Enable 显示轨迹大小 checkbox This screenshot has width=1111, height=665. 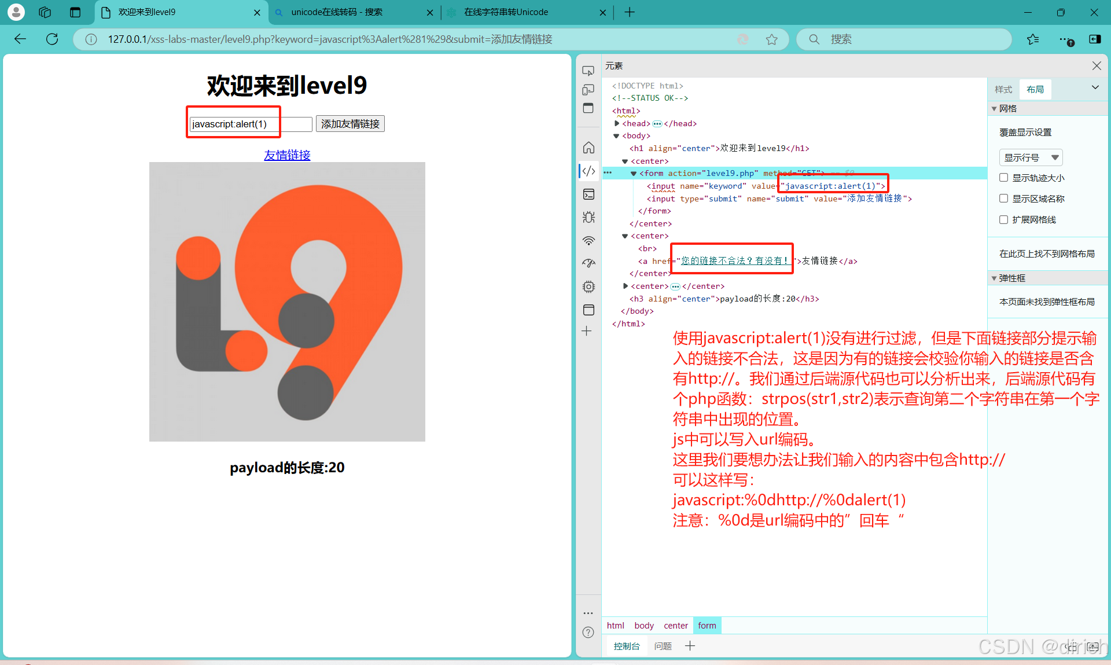point(1004,178)
